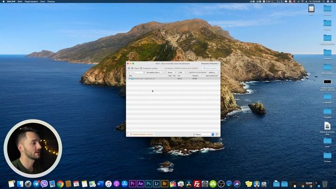336x189 pixels.
Task: Open Adobe Photoshop from the Dock
Action: point(149,184)
